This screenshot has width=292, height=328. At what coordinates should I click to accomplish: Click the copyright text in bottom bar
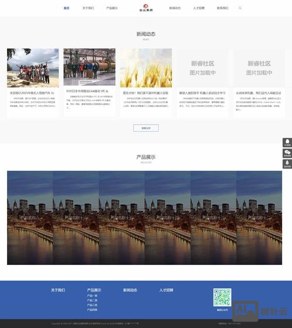coord(95,323)
